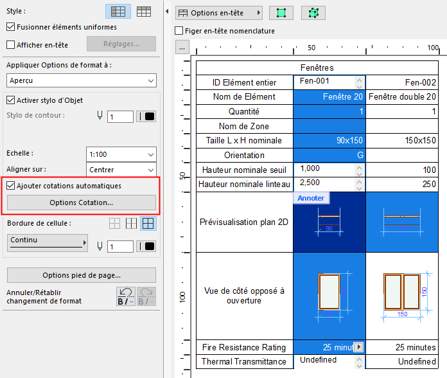Click the Thermal Transmittance header
This screenshot has height=378, width=447.
(x=245, y=361)
